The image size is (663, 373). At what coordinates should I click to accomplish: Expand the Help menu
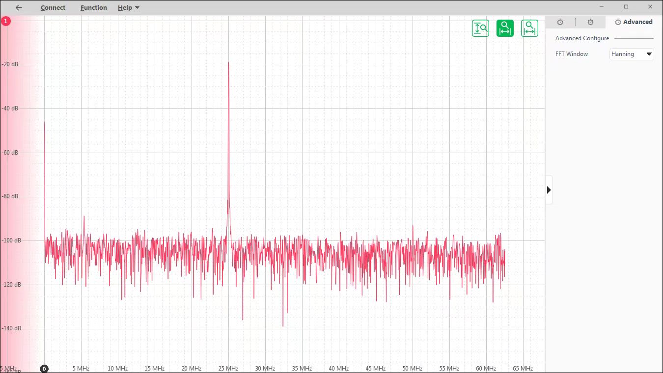pyautogui.click(x=128, y=8)
